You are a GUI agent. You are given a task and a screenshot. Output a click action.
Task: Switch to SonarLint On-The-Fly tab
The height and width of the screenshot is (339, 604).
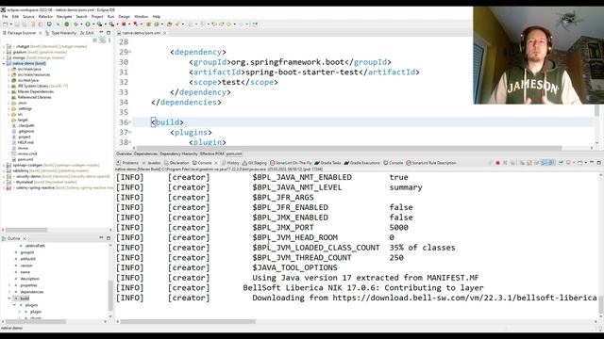(x=291, y=163)
